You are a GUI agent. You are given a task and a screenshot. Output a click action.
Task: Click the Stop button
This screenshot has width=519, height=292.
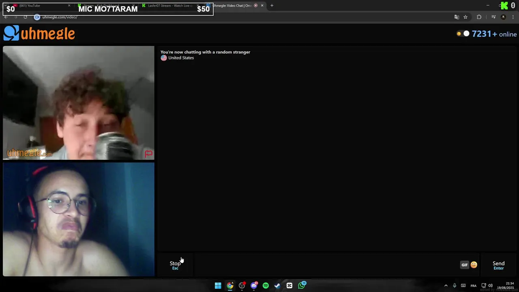[175, 265]
